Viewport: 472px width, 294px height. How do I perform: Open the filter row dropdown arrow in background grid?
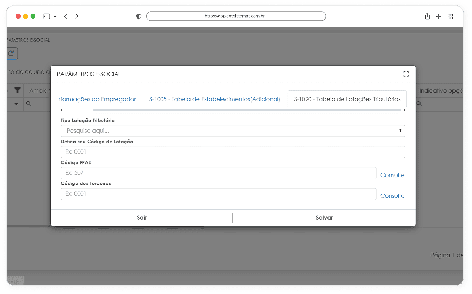click(16, 104)
